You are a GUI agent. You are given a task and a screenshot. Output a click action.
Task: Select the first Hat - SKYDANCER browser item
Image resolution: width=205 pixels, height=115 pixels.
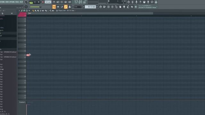[8, 52]
